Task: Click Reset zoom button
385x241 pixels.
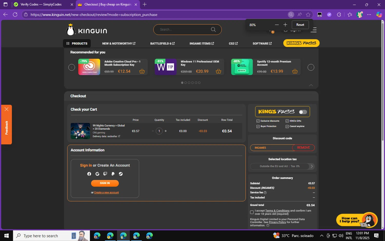Action: click(x=300, y=25)
